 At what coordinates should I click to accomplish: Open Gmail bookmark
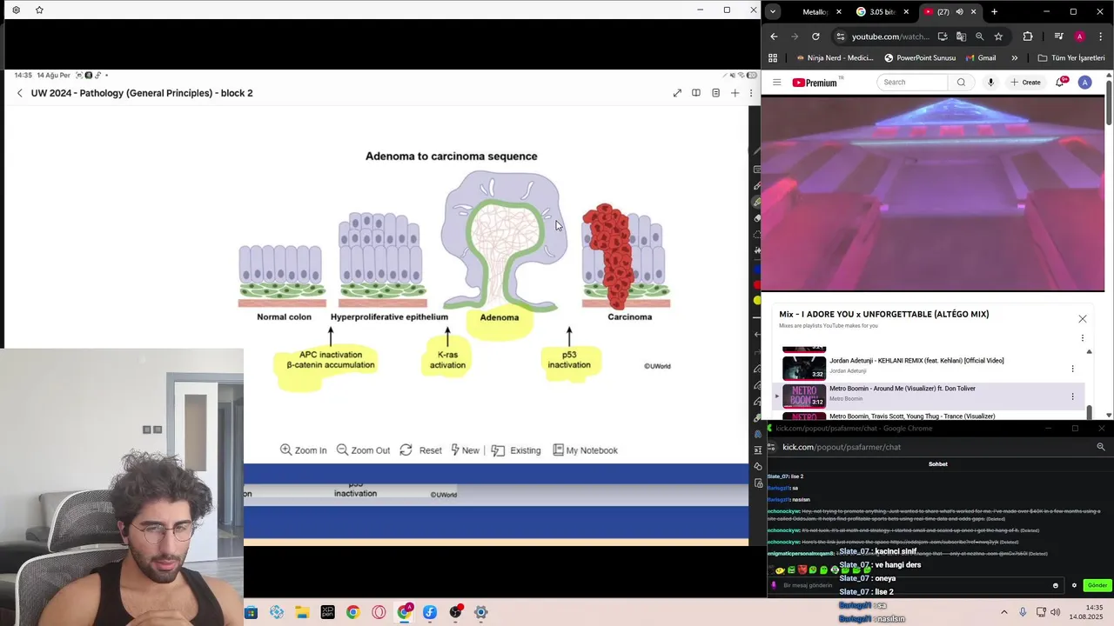tap(981, 58)
